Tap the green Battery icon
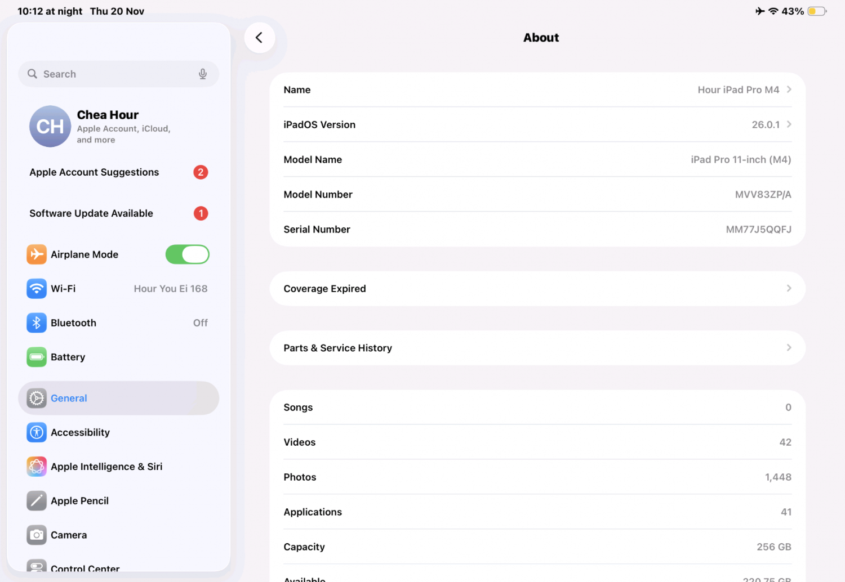The width and height of the screenshot is (845, 582). pyautogui.click(x=37, y=357)
